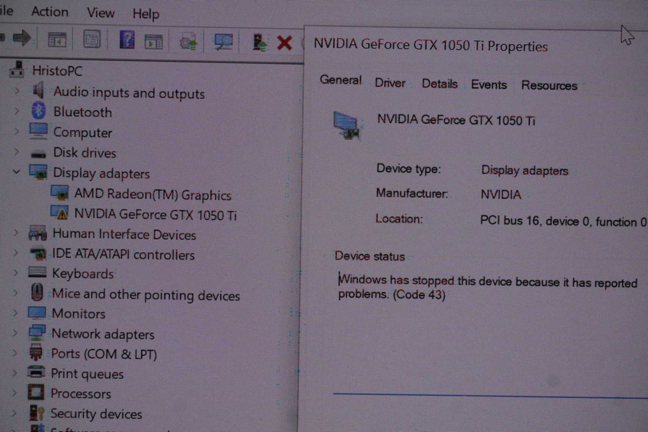Click the 'NVIDIA' manufacturer value

tap(501, 194)
